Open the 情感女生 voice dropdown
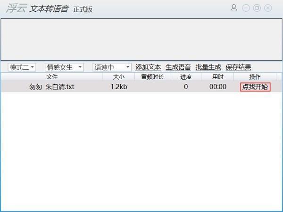This screenshot has height=212, width=283. point(64,67)
